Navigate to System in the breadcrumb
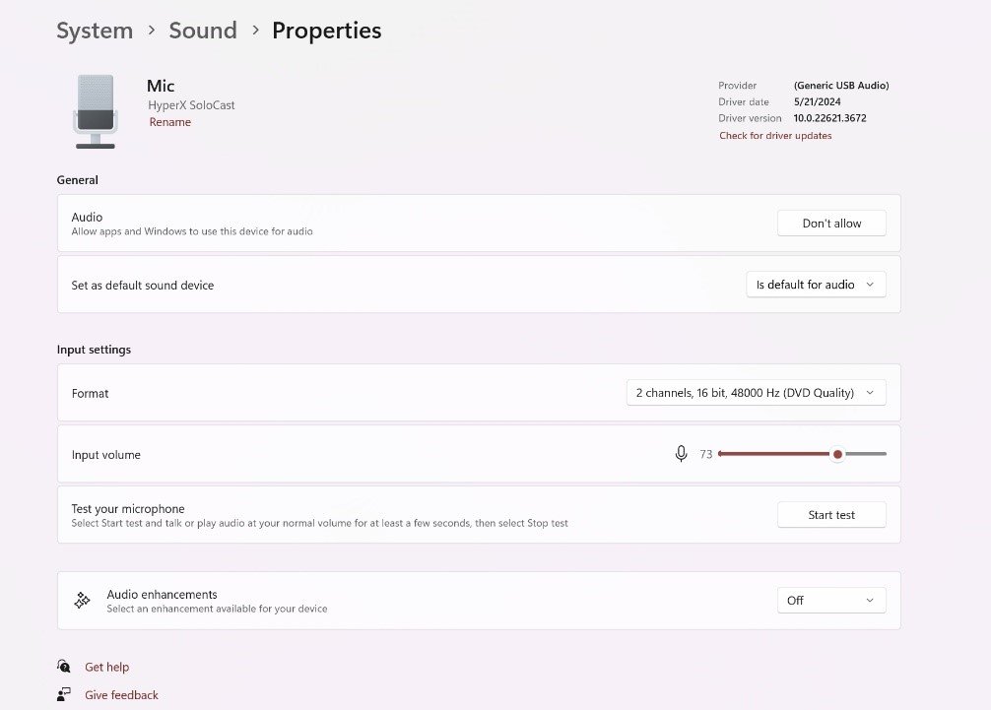Screen dimensions: 991x710 click(95, 31)
